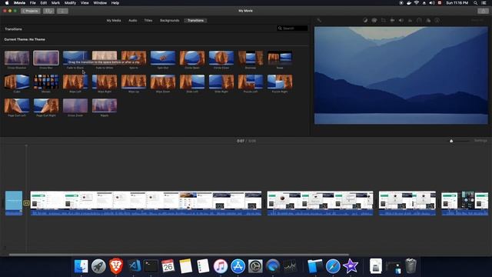Select the Ripple transition thumbnail
Viewport: 492px width, 277px height.
click(105, 106)
